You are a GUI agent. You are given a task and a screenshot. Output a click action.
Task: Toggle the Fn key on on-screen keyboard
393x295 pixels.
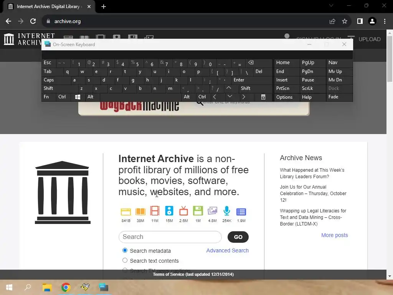click(x=49, y=97)
